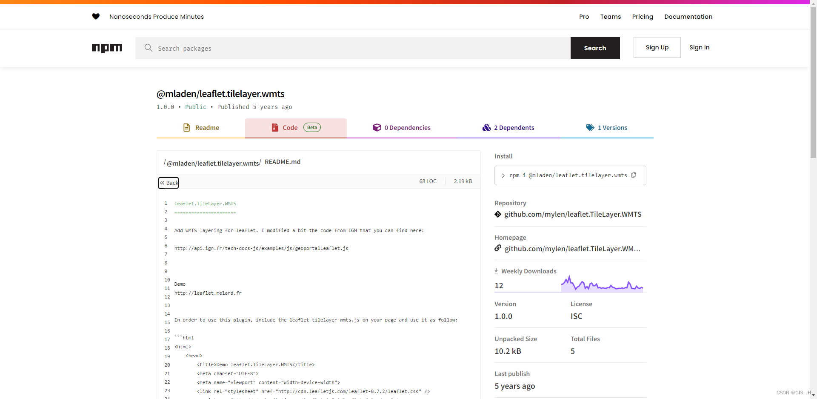
Task: Click the weekly downloads arrow icon
Action: click(496, 271)
